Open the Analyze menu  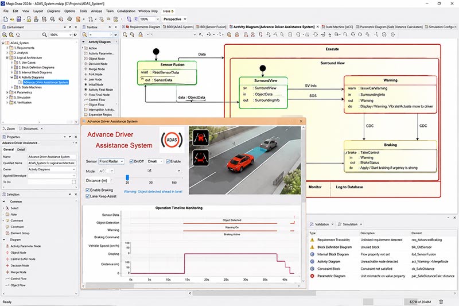(96, 11)
